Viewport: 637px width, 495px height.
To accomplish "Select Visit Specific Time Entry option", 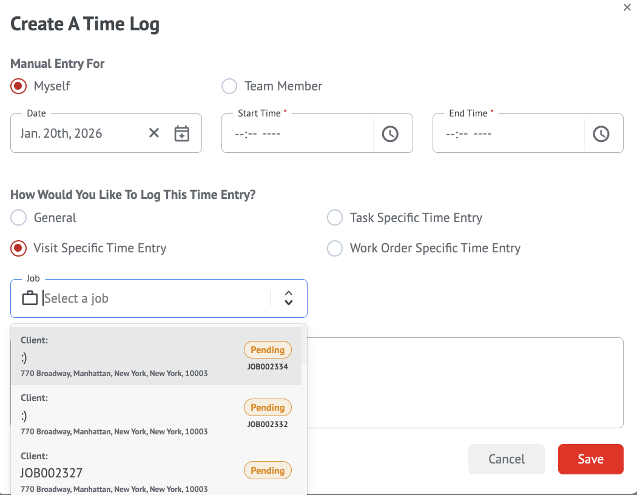I will [19, 248].
